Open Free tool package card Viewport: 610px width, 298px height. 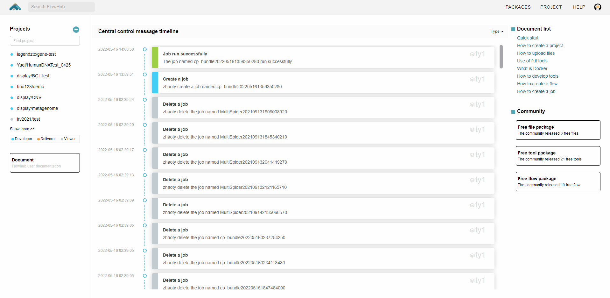point(558,156)
